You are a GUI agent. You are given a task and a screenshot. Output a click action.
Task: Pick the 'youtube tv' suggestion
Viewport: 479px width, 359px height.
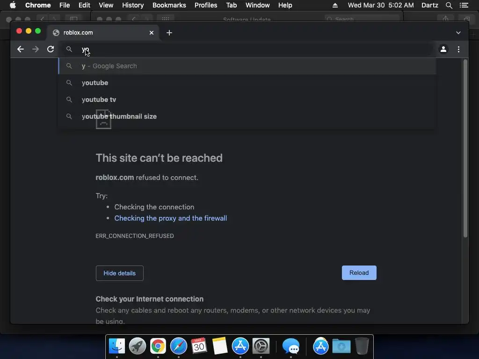pos(247,100)
